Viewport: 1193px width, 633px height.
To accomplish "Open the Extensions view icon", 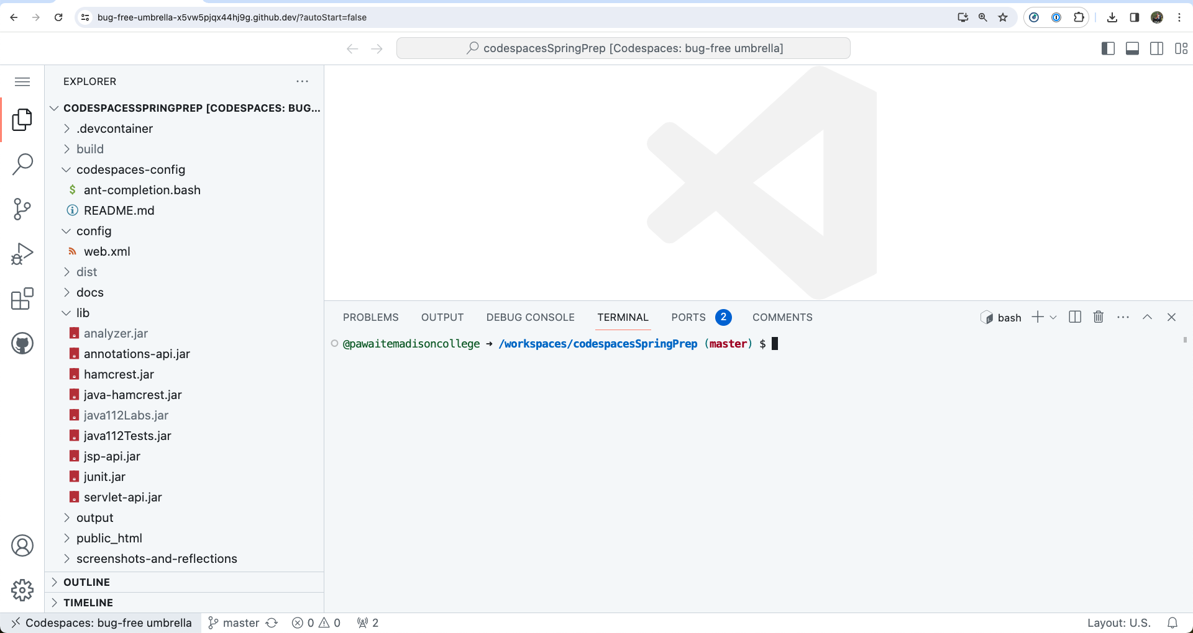I will click(22, 299).
